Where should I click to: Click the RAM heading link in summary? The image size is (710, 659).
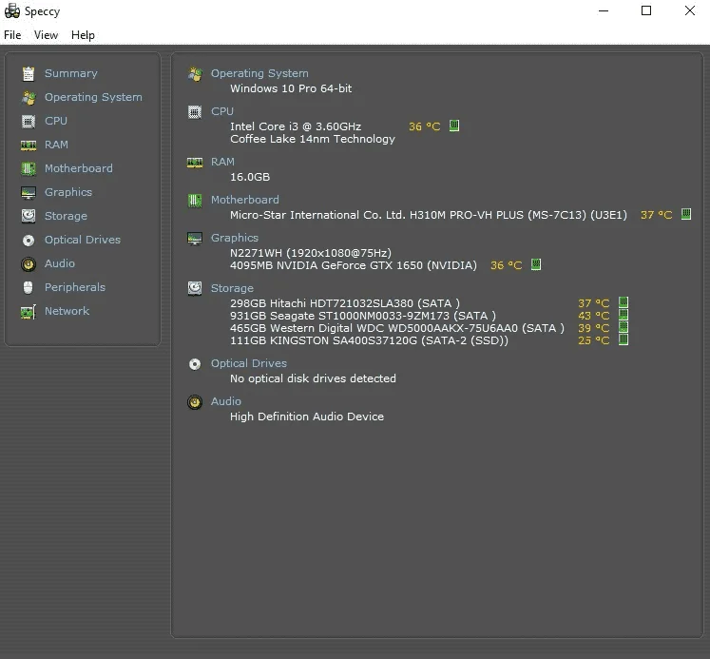click(222, 162)
